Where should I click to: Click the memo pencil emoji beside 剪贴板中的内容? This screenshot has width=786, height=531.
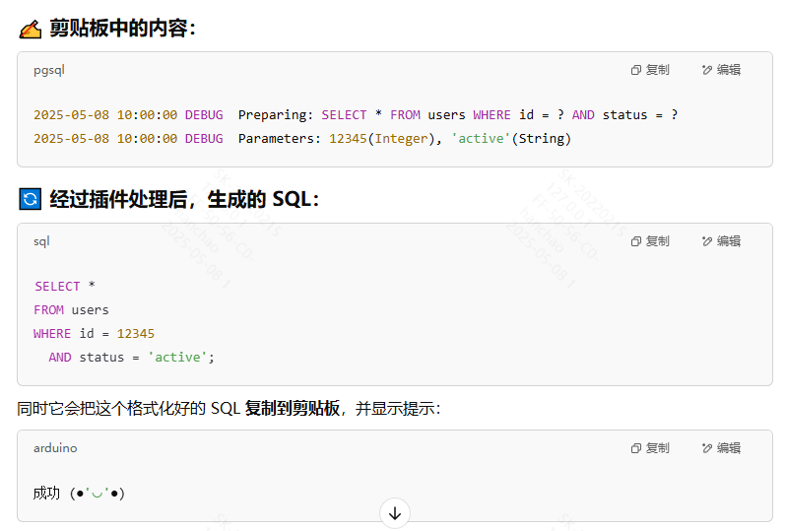31,29
